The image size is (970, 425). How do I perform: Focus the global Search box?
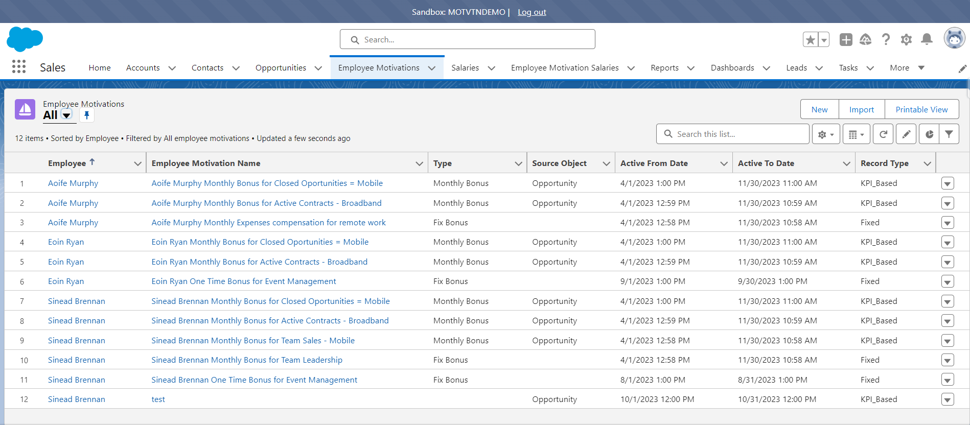468,39
